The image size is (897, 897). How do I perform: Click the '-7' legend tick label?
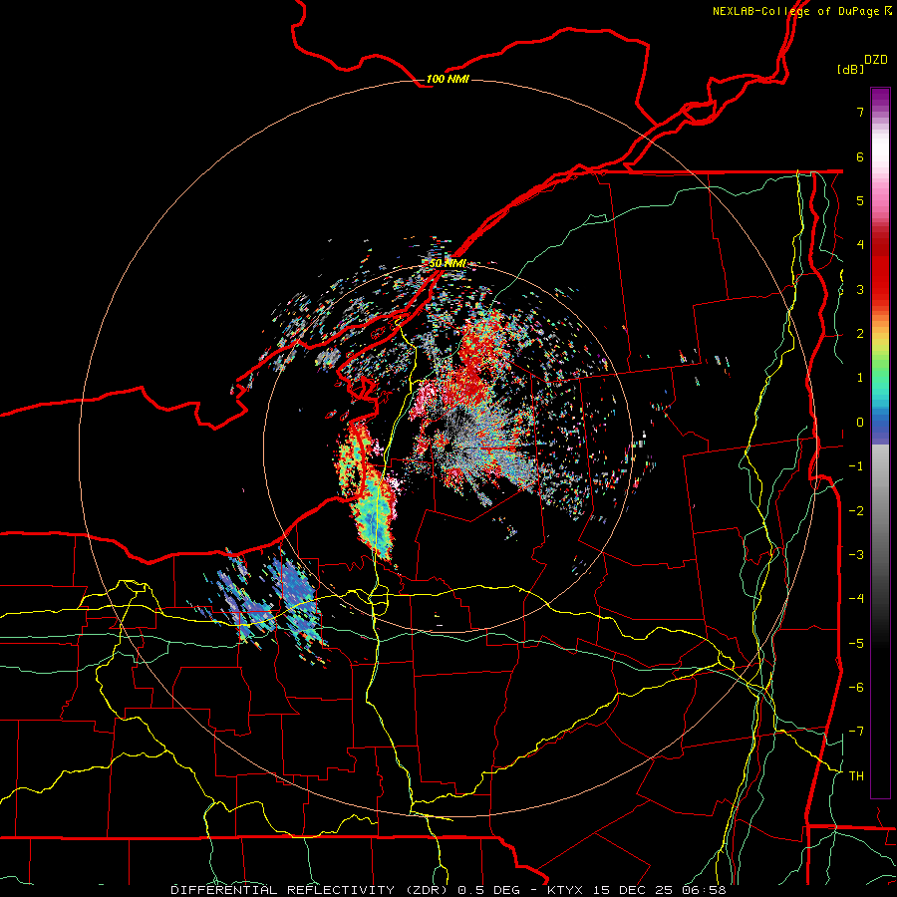click(x=856, y=732)
